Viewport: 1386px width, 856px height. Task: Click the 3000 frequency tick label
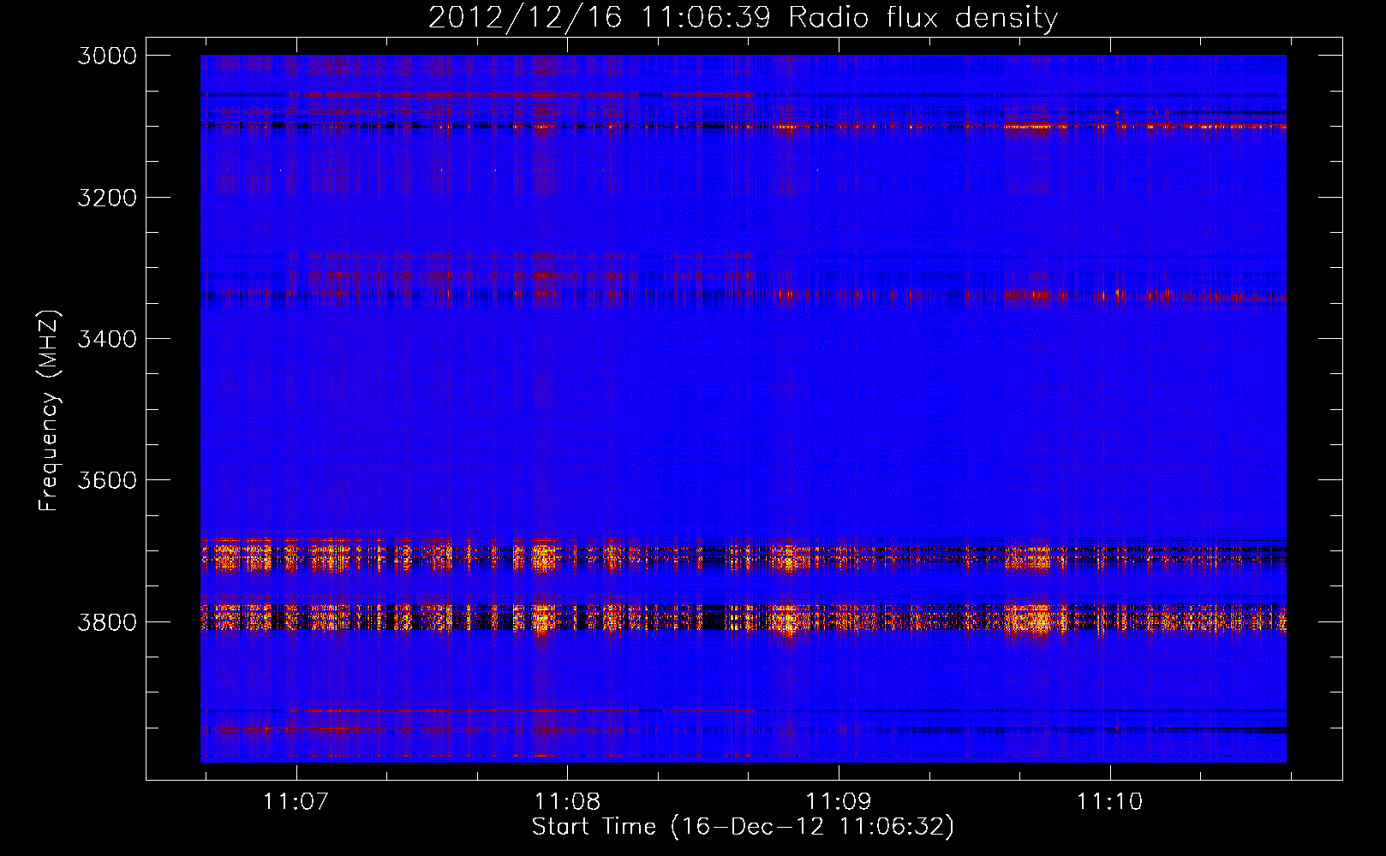tap(107, 56)
